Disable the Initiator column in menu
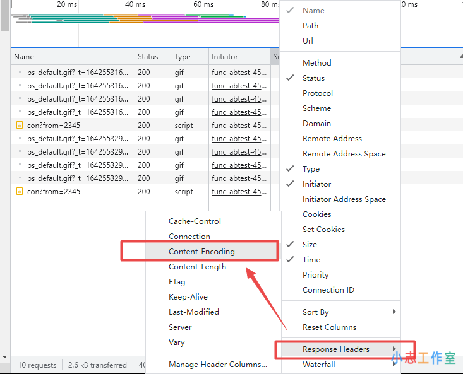The height and width of the screenshot is (374, 463). point(316,184)
